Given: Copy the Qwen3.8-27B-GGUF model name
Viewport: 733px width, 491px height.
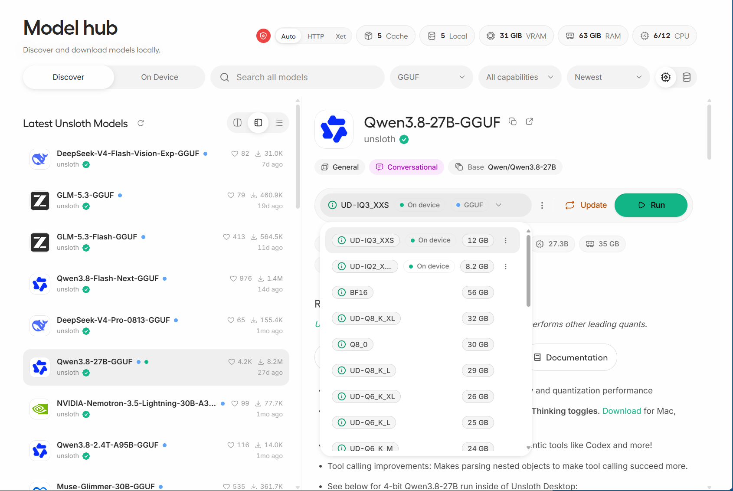Looking at the screenshot, I should click(x=513, y=121).
